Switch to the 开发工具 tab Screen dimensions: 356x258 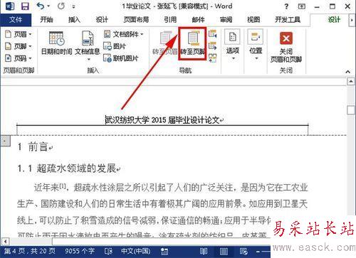tap(288, 19)
